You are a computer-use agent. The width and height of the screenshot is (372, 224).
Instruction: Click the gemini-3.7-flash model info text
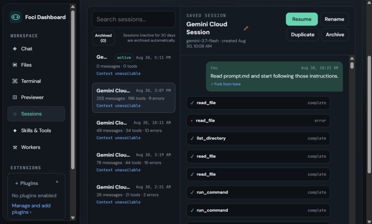[x=216, y=44]
